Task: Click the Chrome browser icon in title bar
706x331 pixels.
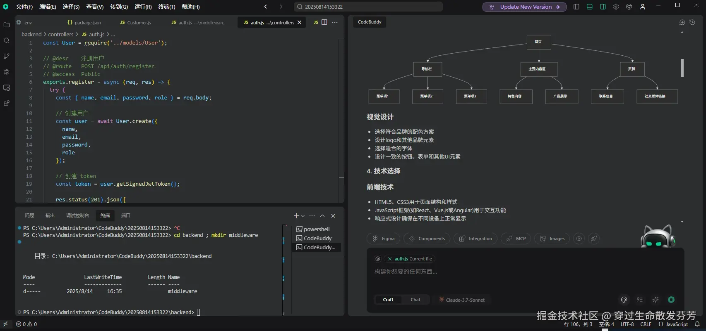Action: pos(629,7)
